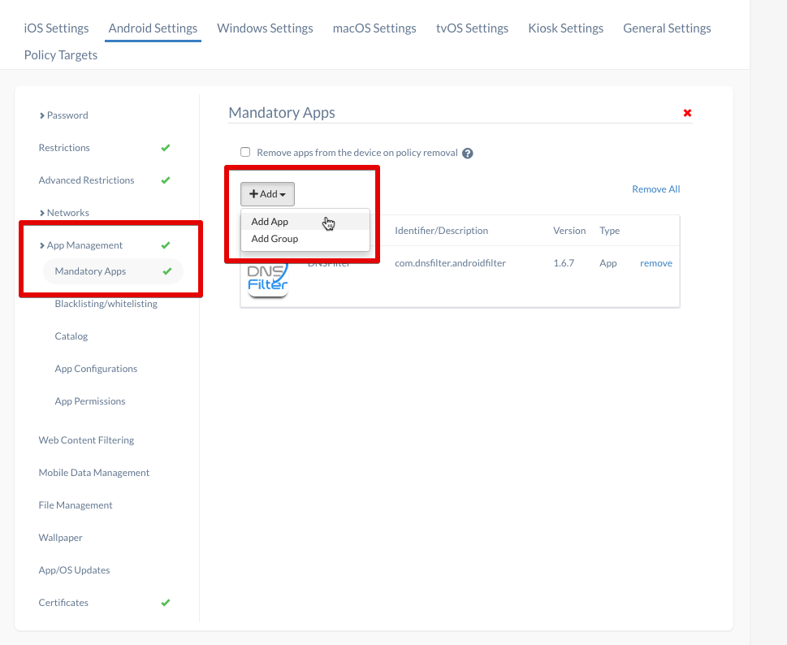This screenshot has height=645, width=787.
Task: Expand the Networks section
Action: coord(64,213)
